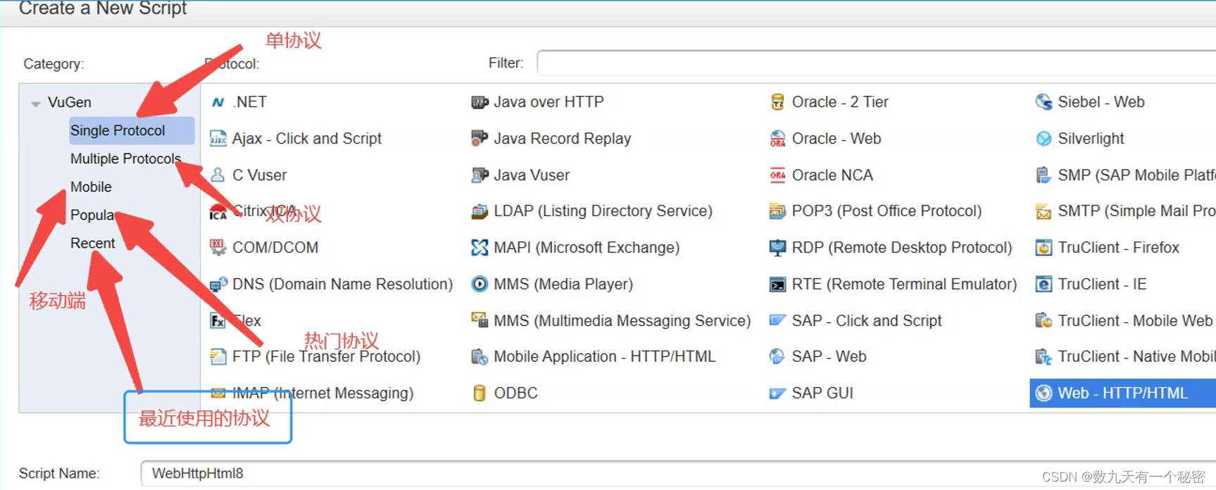The height and width of the screenshot is (490, 1216).
Task: Select the SAP GUI protocol icon
Action: click(x=777, y=393)
